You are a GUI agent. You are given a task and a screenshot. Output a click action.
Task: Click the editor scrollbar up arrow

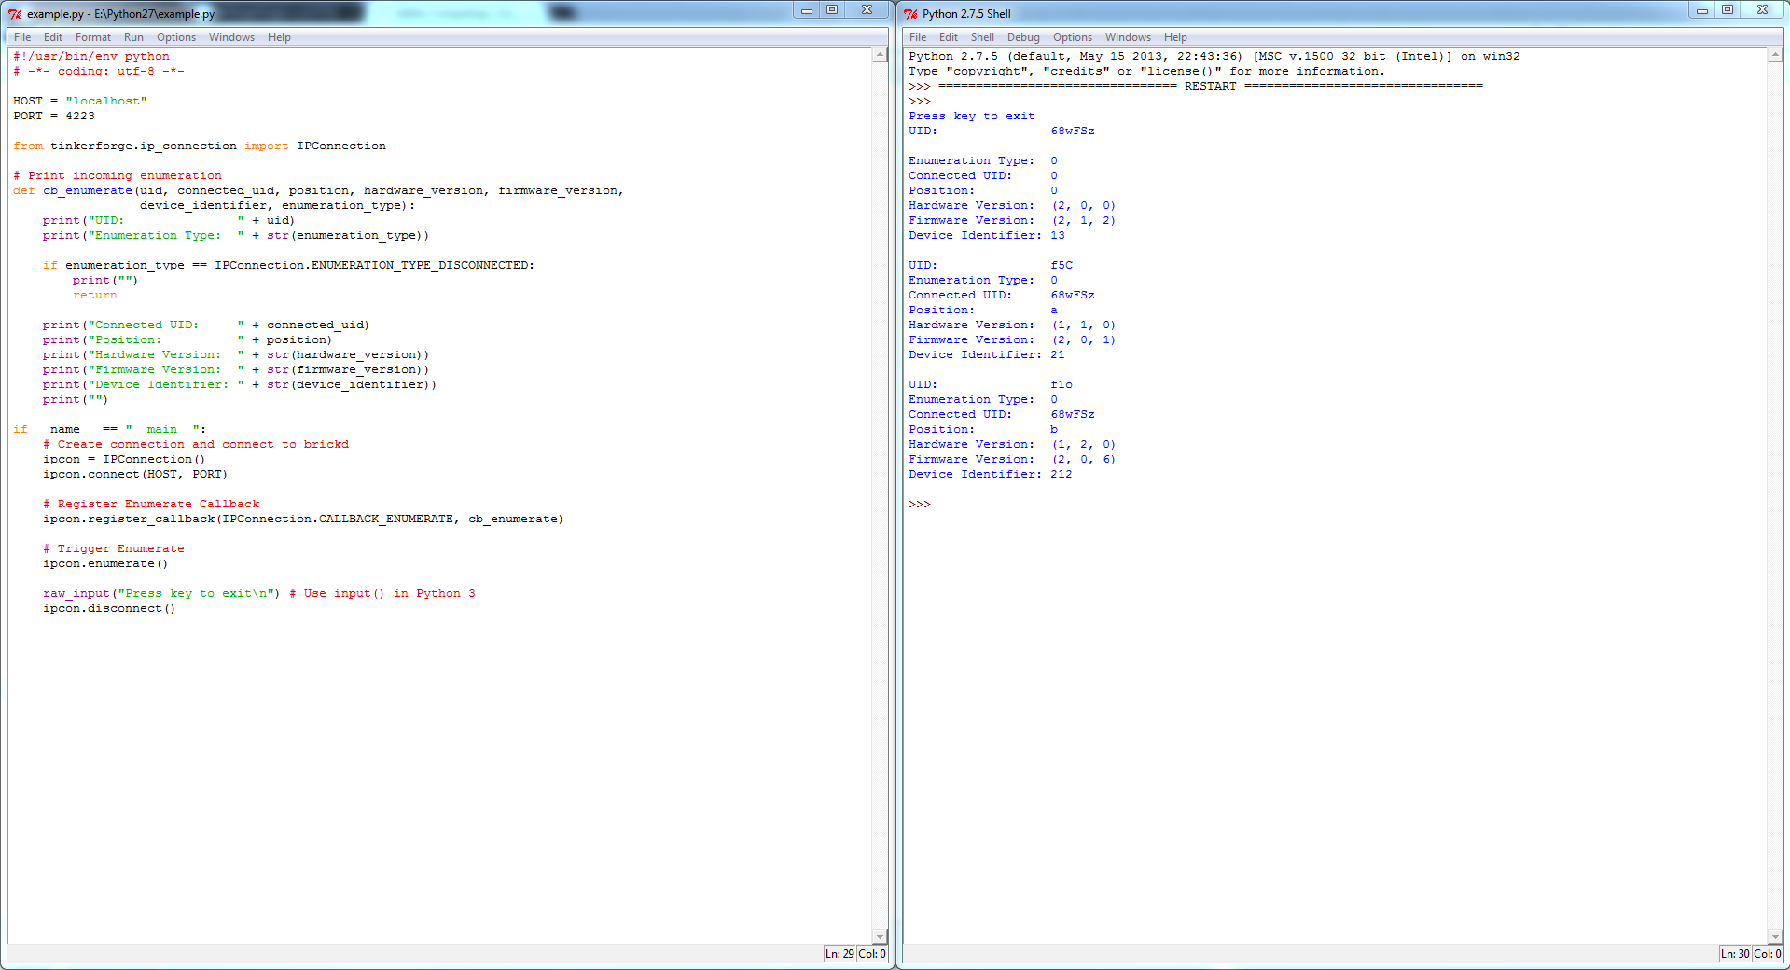click(x=880, y=55)
